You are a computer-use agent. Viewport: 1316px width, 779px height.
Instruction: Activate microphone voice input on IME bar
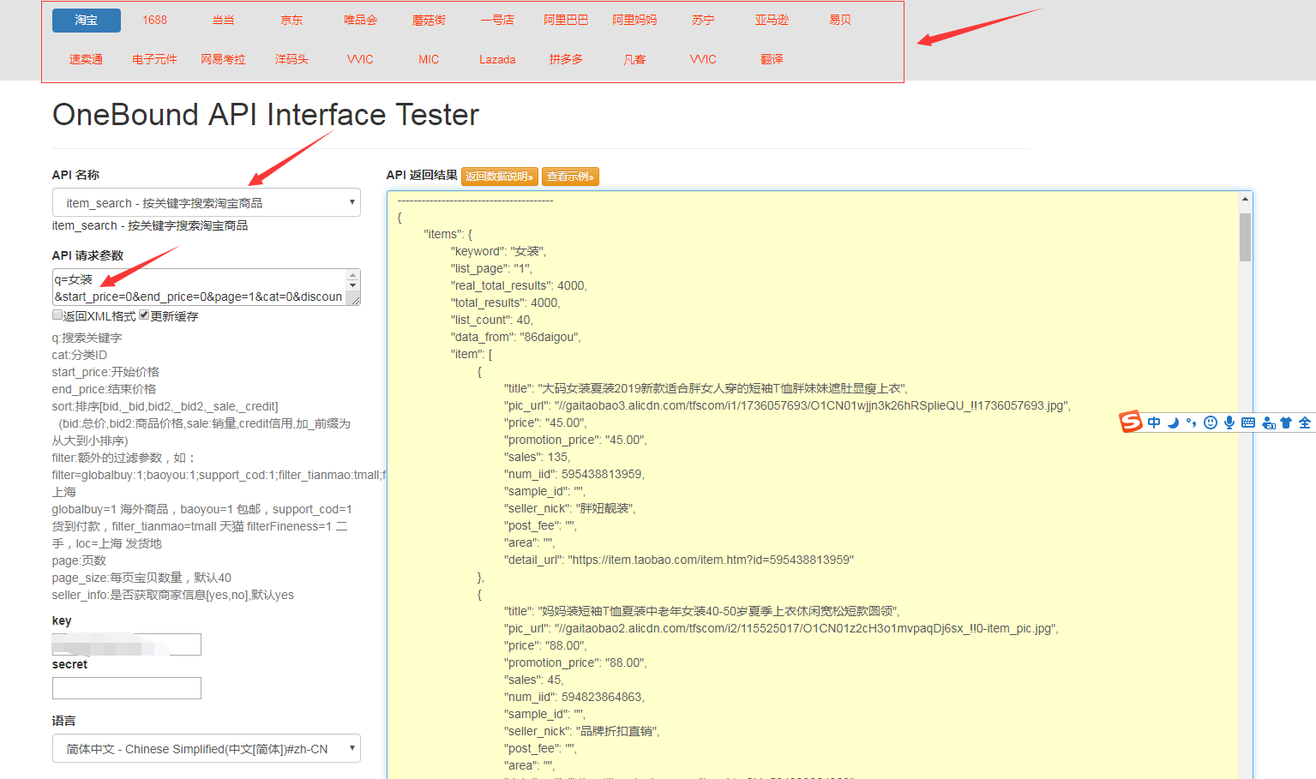pyautogui.click(x=1229, y=422)
